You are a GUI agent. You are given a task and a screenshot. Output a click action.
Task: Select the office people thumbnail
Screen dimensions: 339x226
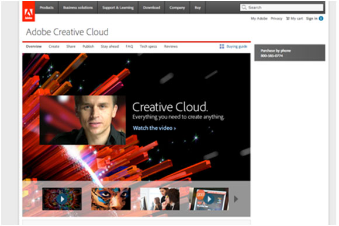(x=160, y=199)
